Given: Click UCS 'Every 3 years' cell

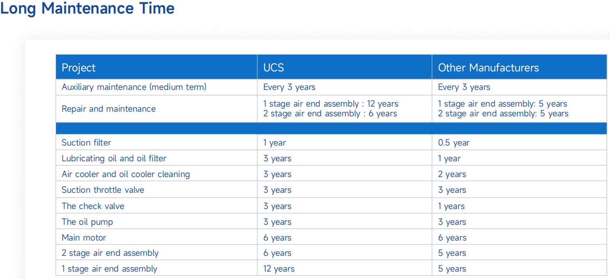Looking at the screenshot, I should coord(289,87).
